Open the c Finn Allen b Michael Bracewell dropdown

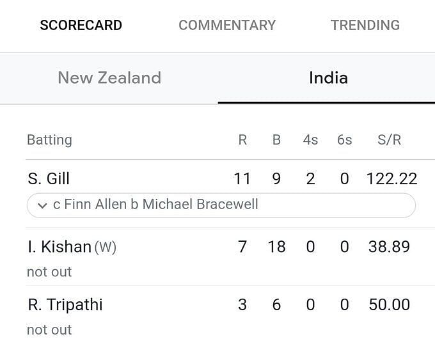pyautogui.click(x=221, y=205)
